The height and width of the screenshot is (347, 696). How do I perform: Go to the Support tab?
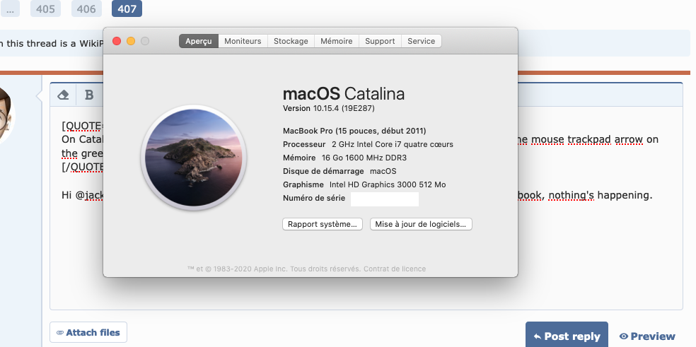pos(380,41)
